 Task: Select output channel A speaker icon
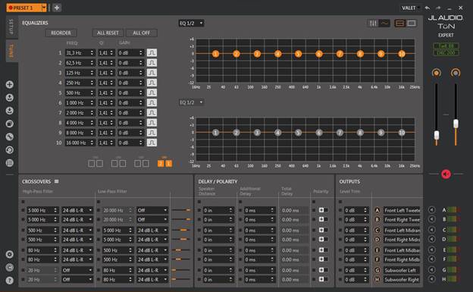click(x=431, y=210)
